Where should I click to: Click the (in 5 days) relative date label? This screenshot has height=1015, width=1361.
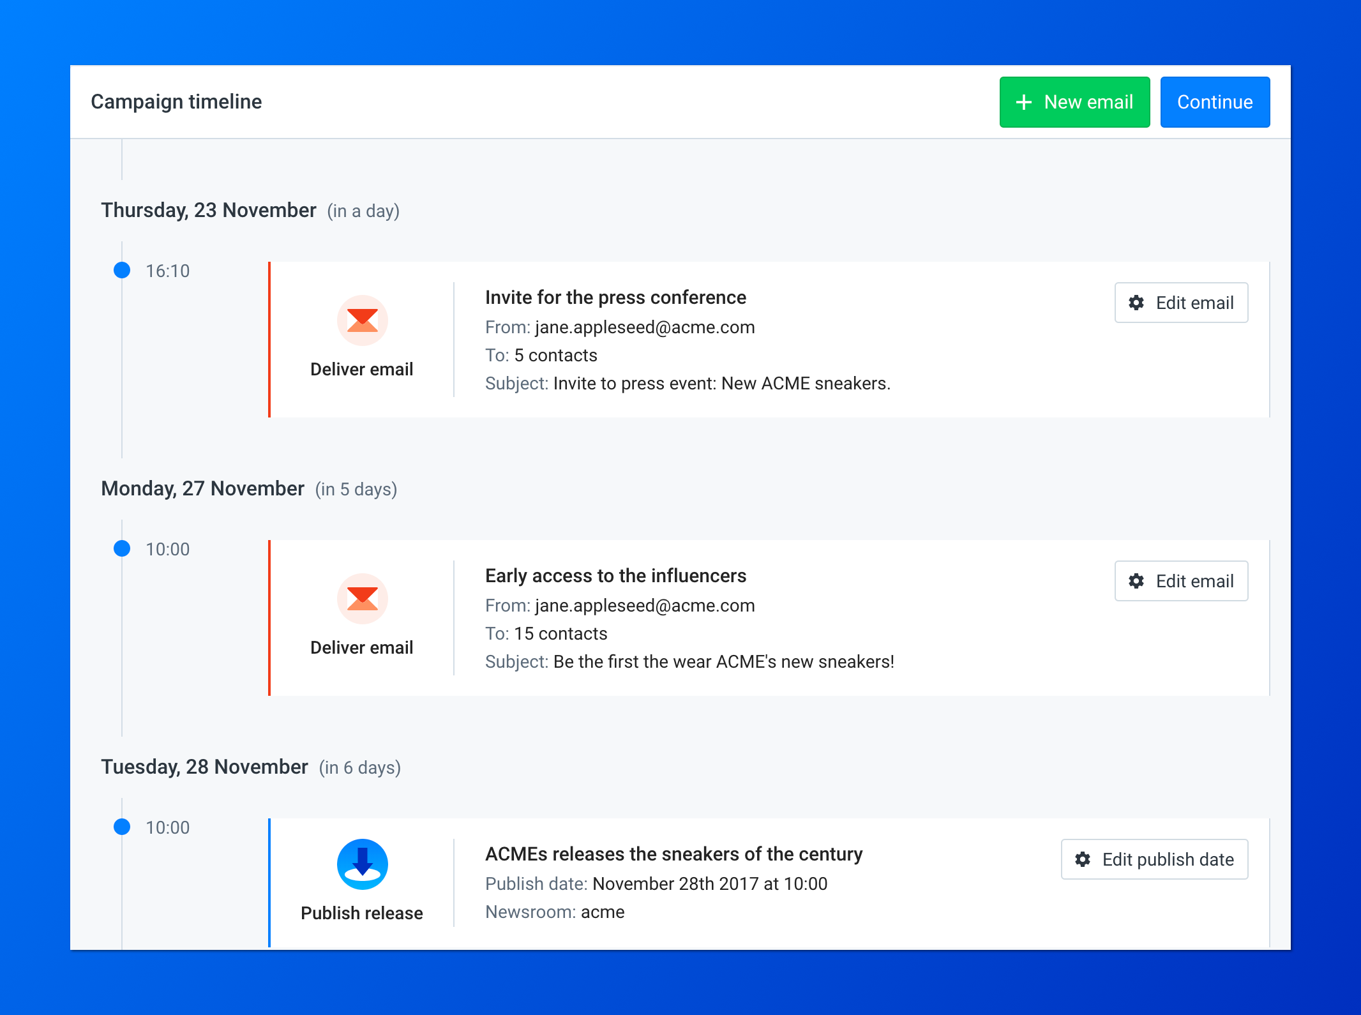(x=356, y=490)
